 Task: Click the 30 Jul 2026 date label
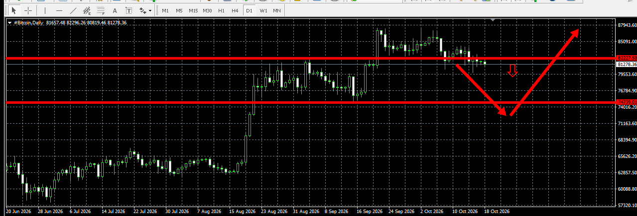(x=178, y=211)
